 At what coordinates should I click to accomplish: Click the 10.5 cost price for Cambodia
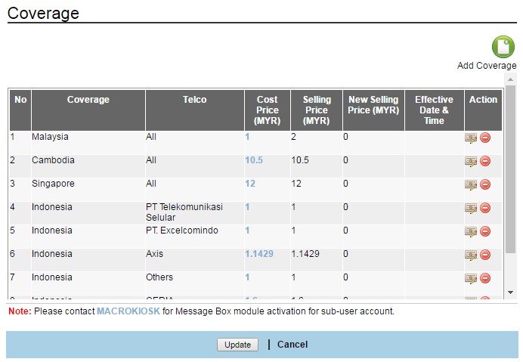[x=254, y=160]
